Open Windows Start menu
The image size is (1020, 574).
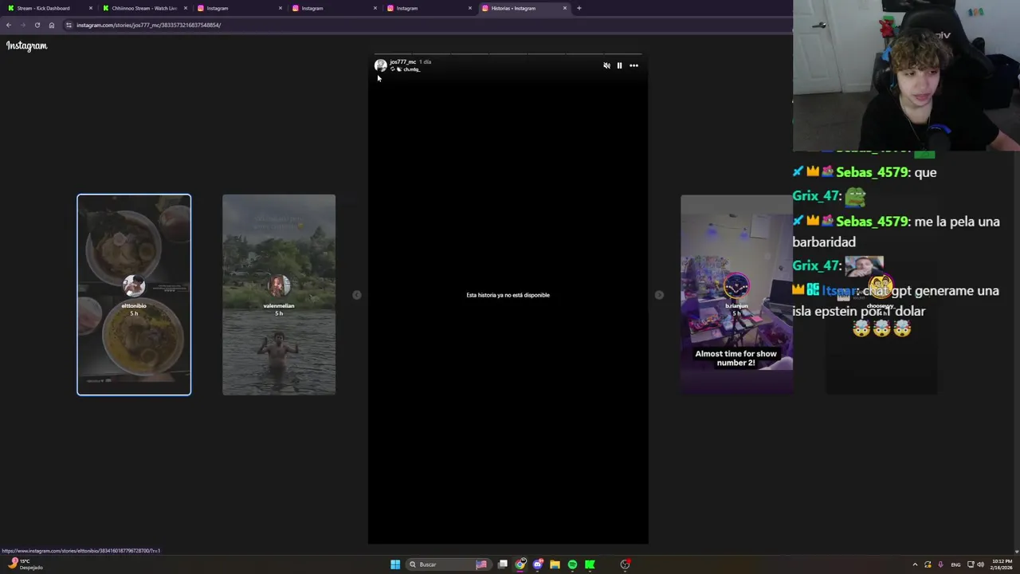click(x=395, y=564)
